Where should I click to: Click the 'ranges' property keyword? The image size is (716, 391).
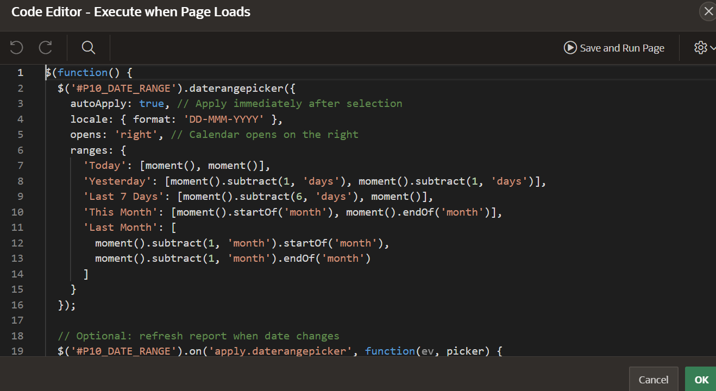tap(89, 150)
